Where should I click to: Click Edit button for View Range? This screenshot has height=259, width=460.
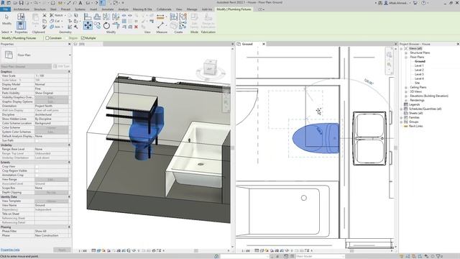(51, 179)
